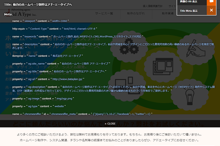Click the text/html; charset=UTF-8 value
Image resolution: width=220 pixels, height=146 pixels.
(x=79, y=29)
